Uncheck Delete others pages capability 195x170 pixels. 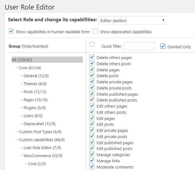point(92,57)
